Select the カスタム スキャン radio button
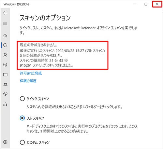Screen dimensions: 163x149 [22, 142]
